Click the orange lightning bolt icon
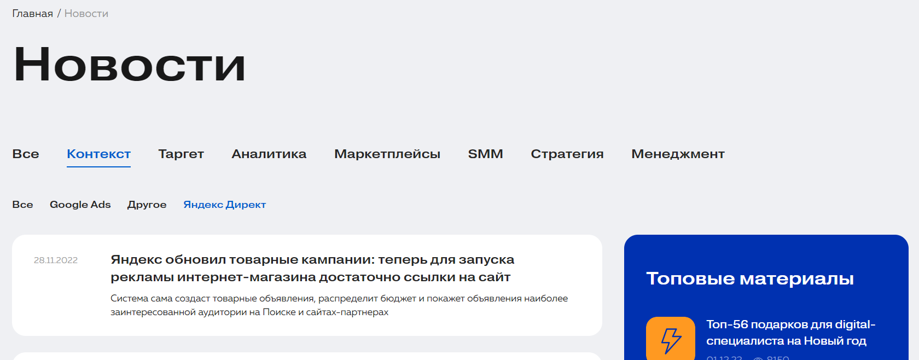 coord(670,339)
